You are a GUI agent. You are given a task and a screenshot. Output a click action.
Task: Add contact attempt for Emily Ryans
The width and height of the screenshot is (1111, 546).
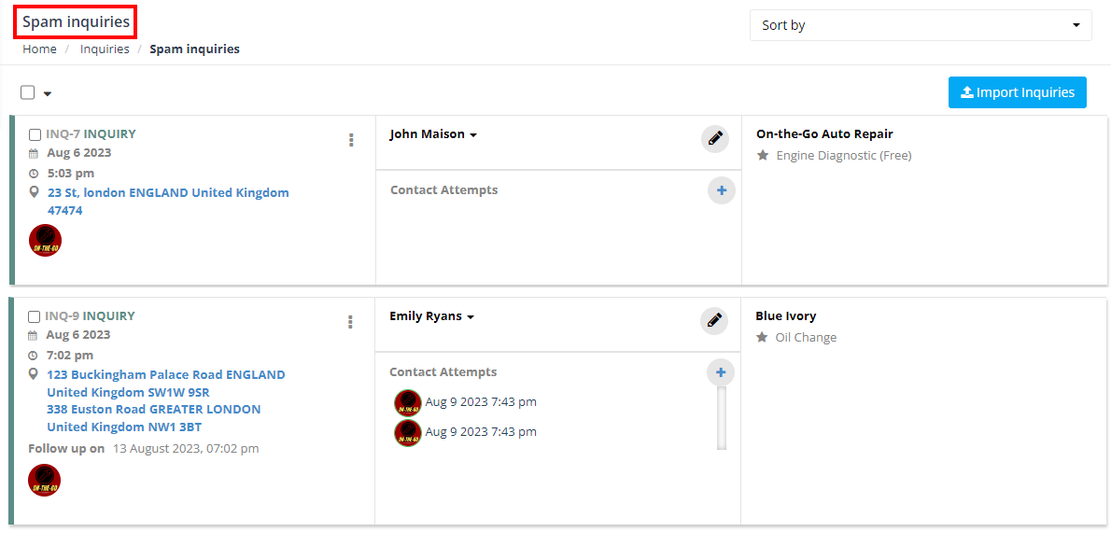[x=722, y=372]
